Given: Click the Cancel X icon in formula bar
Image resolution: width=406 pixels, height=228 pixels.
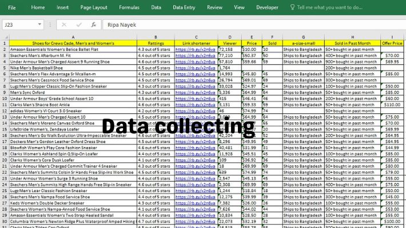Looking at the screenshot, I should coord(65,25).
